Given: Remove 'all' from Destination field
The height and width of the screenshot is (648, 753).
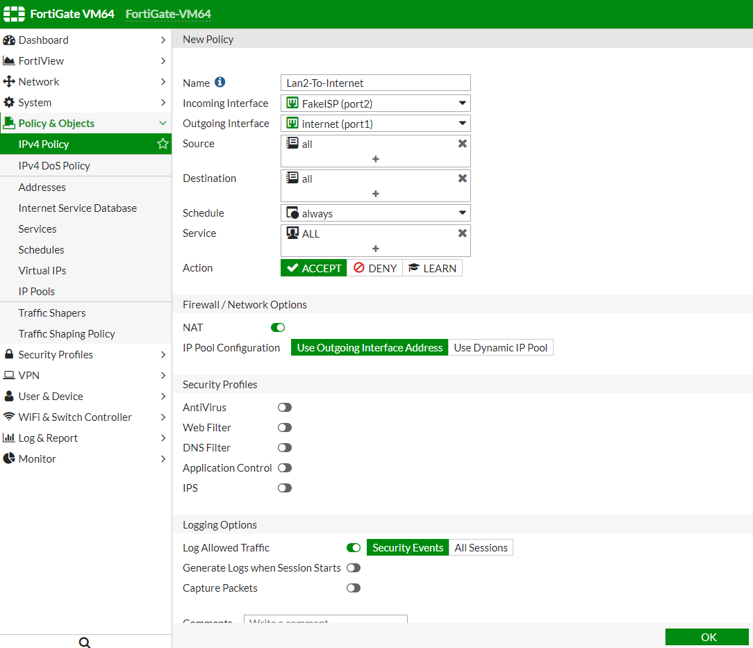Looking at the screenshot, I should coord(463,178).
